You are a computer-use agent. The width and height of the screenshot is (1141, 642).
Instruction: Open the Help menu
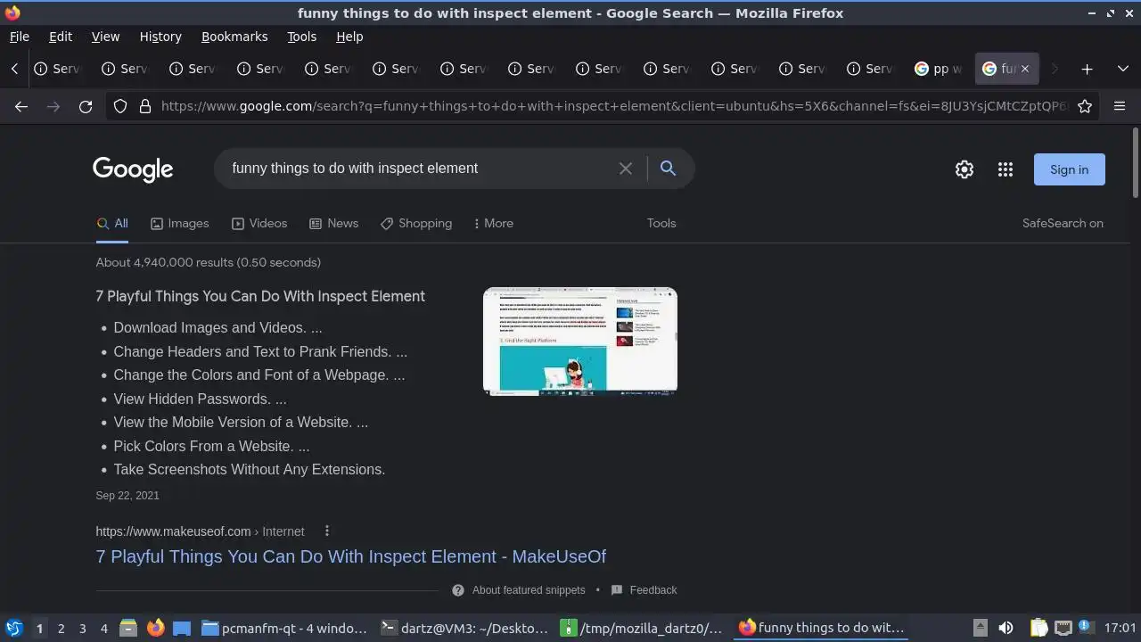[x=349, y=37]
